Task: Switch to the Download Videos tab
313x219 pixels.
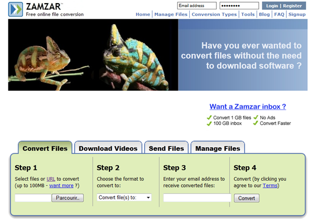Action: [108, 148]
